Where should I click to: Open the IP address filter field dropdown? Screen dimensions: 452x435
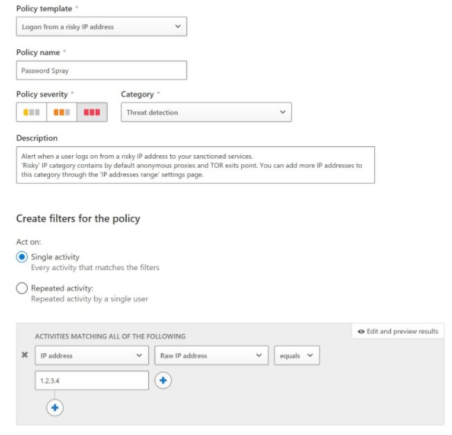tap(92, 355)
